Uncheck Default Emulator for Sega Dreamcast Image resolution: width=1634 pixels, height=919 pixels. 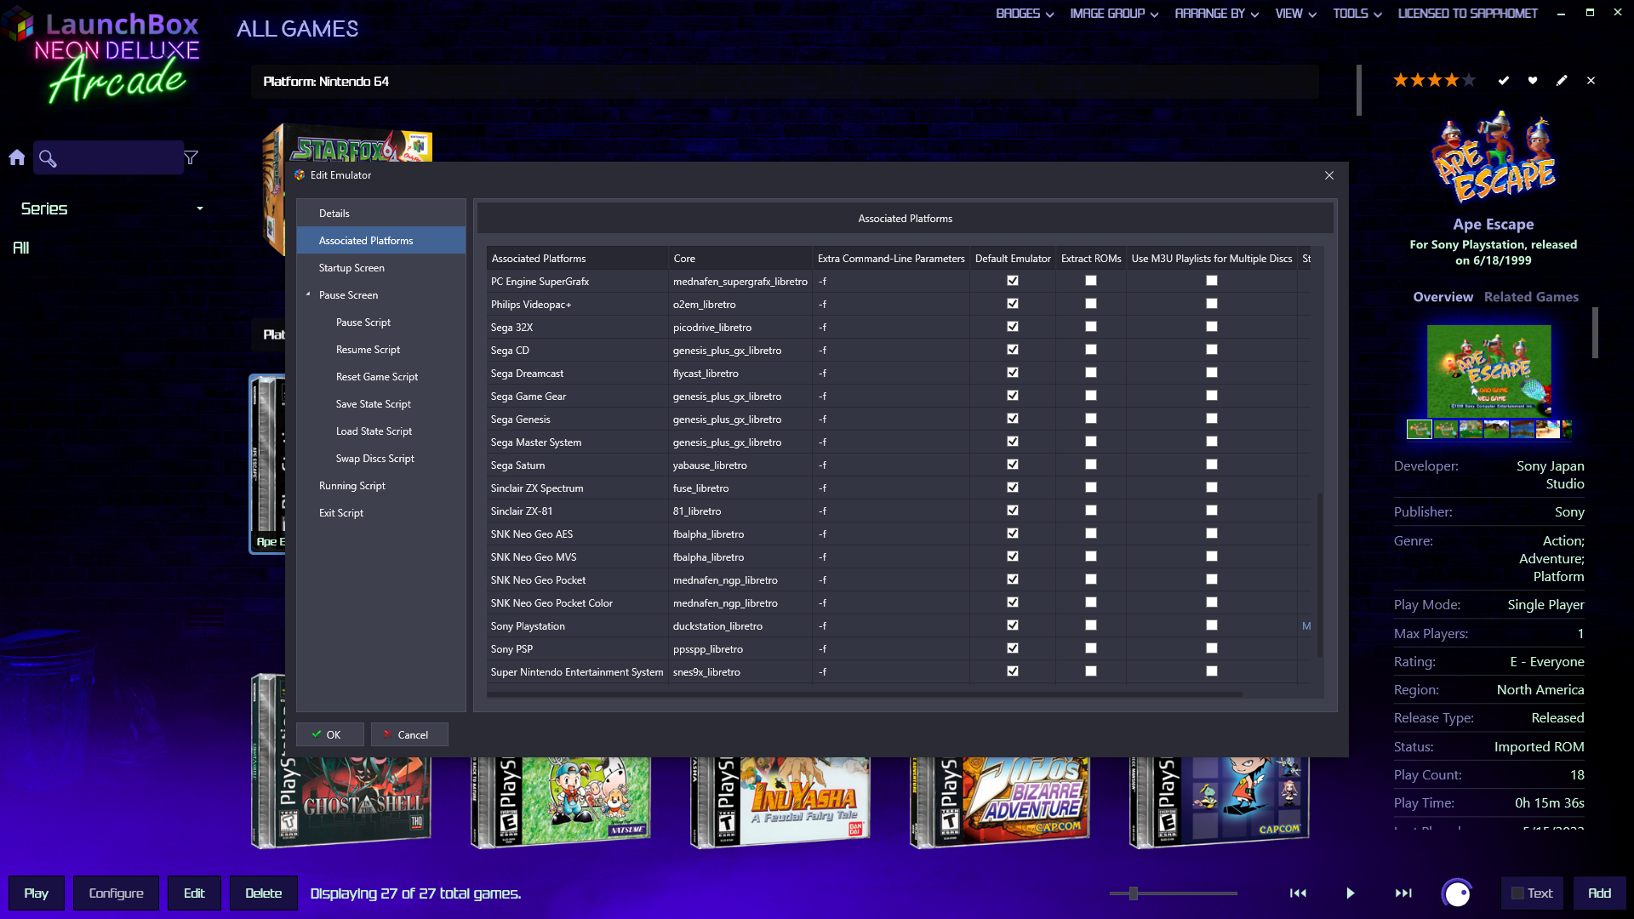(x=1013, y=373)
